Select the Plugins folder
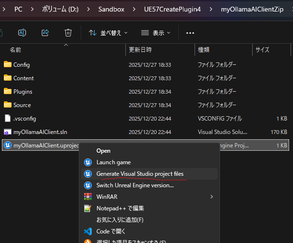The image size is (293, 243). pos(23,91)
